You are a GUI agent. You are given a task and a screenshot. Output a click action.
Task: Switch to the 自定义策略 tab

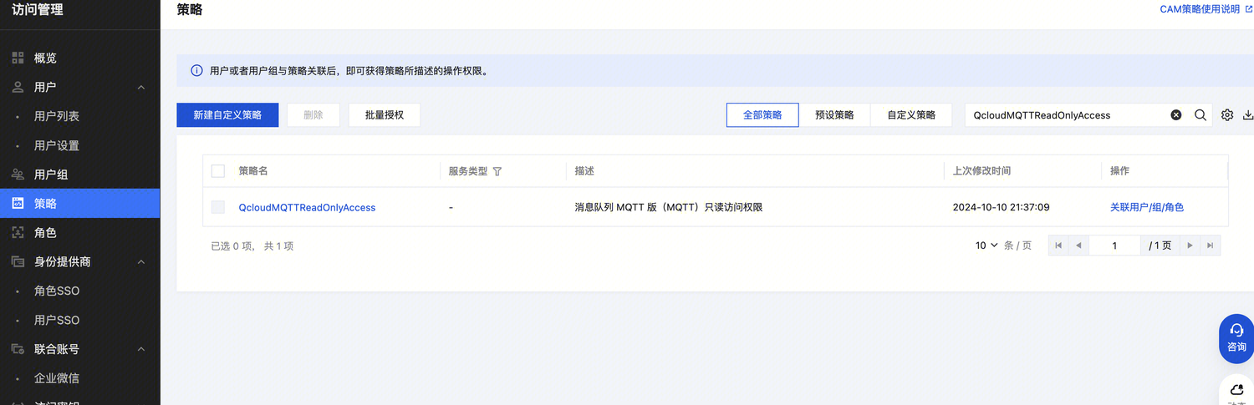point(911,115)
